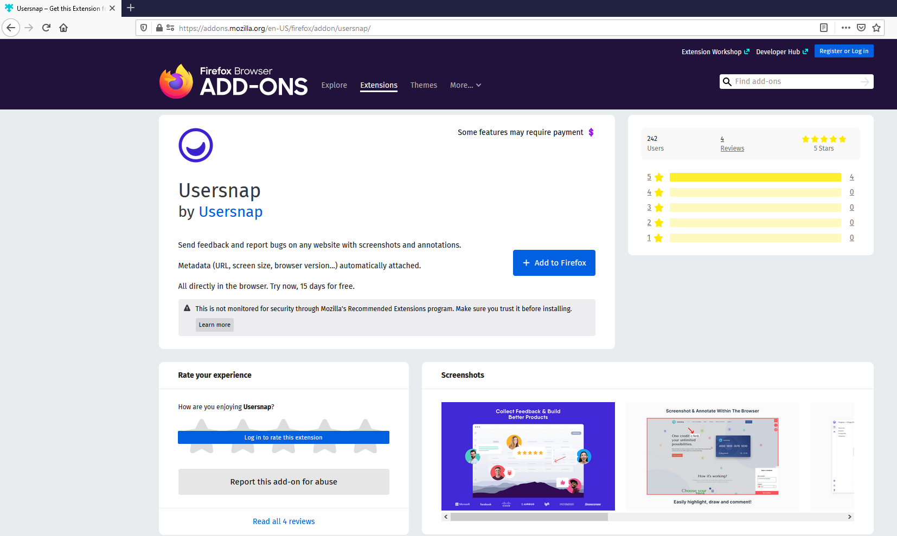Click the payment dollar sign icon
This screenshot has width=897, height=536.
pos(591,132)
